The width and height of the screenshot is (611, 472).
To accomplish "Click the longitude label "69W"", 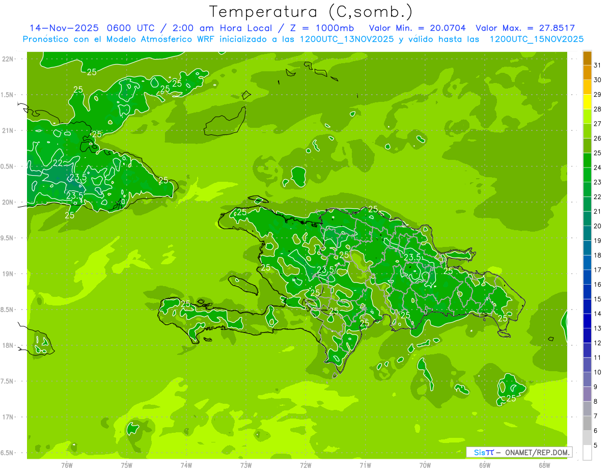I will coord(485,465).
